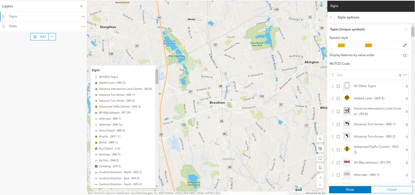Click the Style options panel scrollbar
The width and height of the screenshot is (415, 195).
coord(413,31)
